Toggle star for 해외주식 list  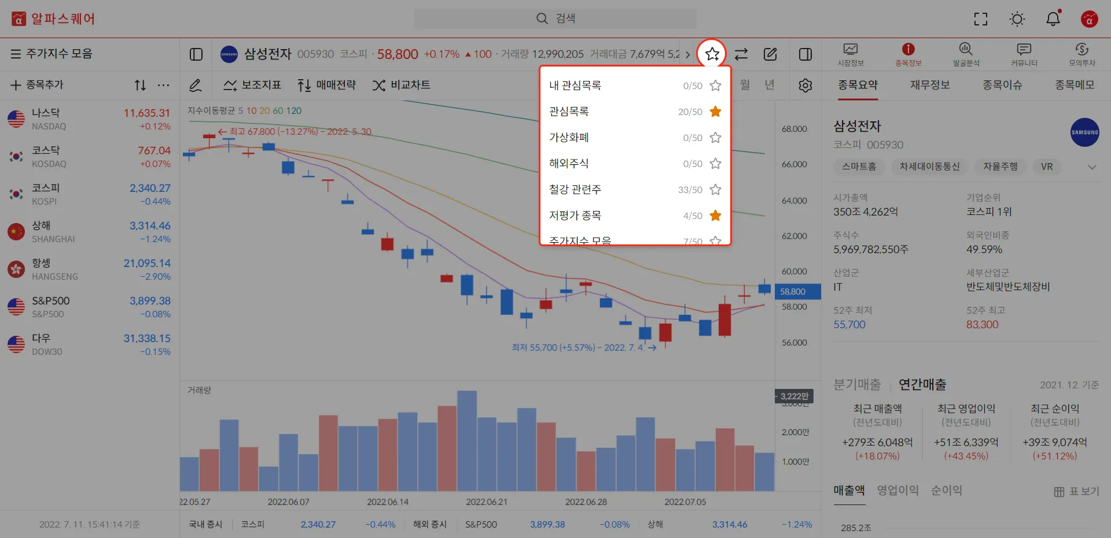(x=715, y=164)
